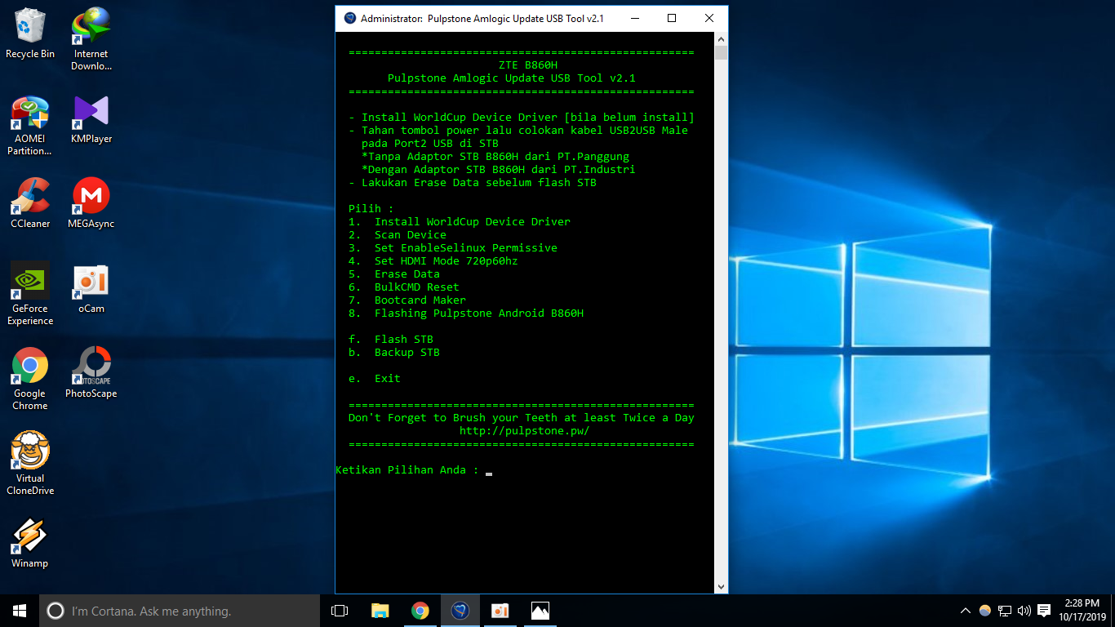
Task: Click the '*Tanpa Adaptor STB B860H' line
Action: click(x=495, y=157)
